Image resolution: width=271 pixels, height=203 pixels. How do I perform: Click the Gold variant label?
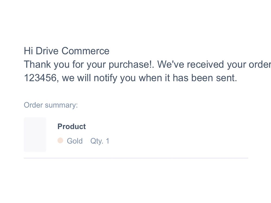pos(75,141)
